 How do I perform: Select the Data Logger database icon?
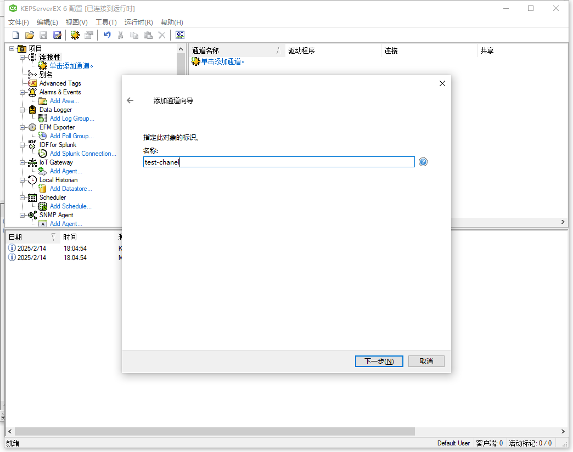point(32,110)
